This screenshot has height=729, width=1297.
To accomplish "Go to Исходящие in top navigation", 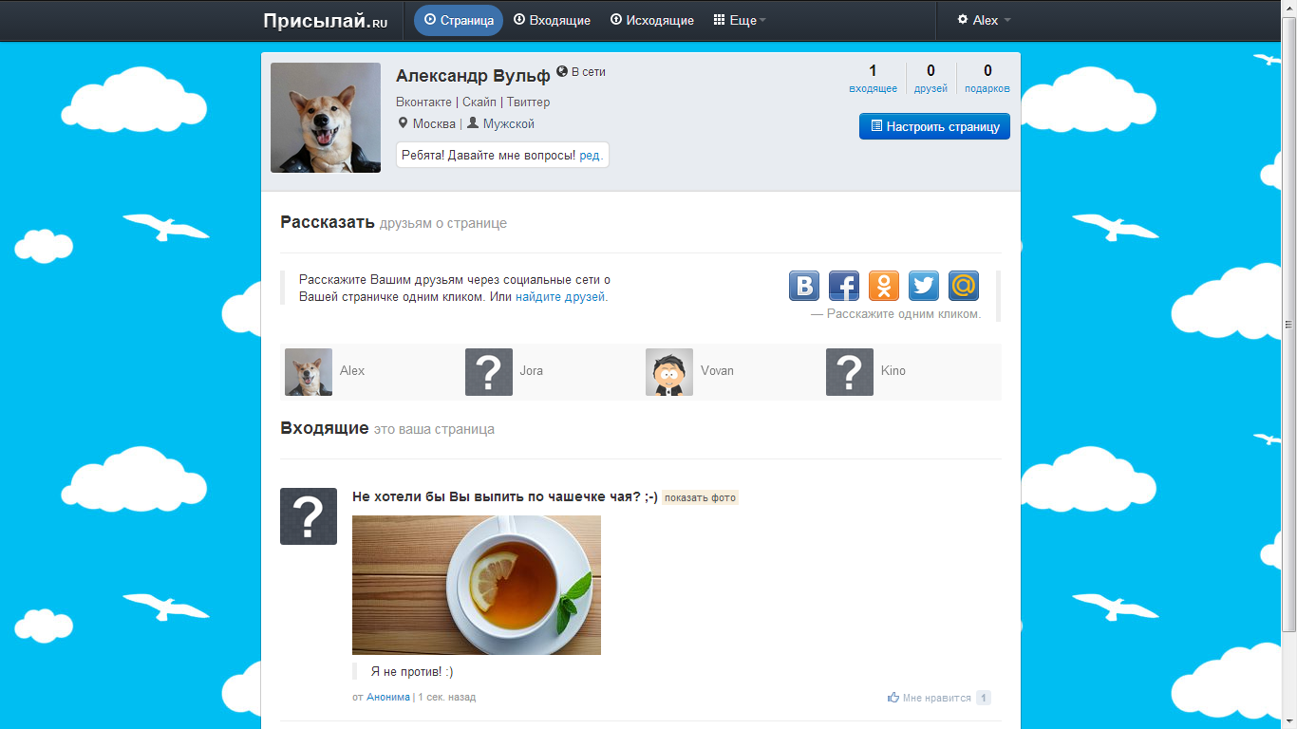I will point(652,20).
